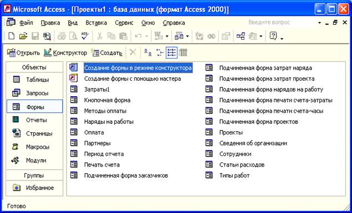This screenshot has height=213, width=352.
Task: Click the New Object toolbar icon
Action: coord(253,36)
